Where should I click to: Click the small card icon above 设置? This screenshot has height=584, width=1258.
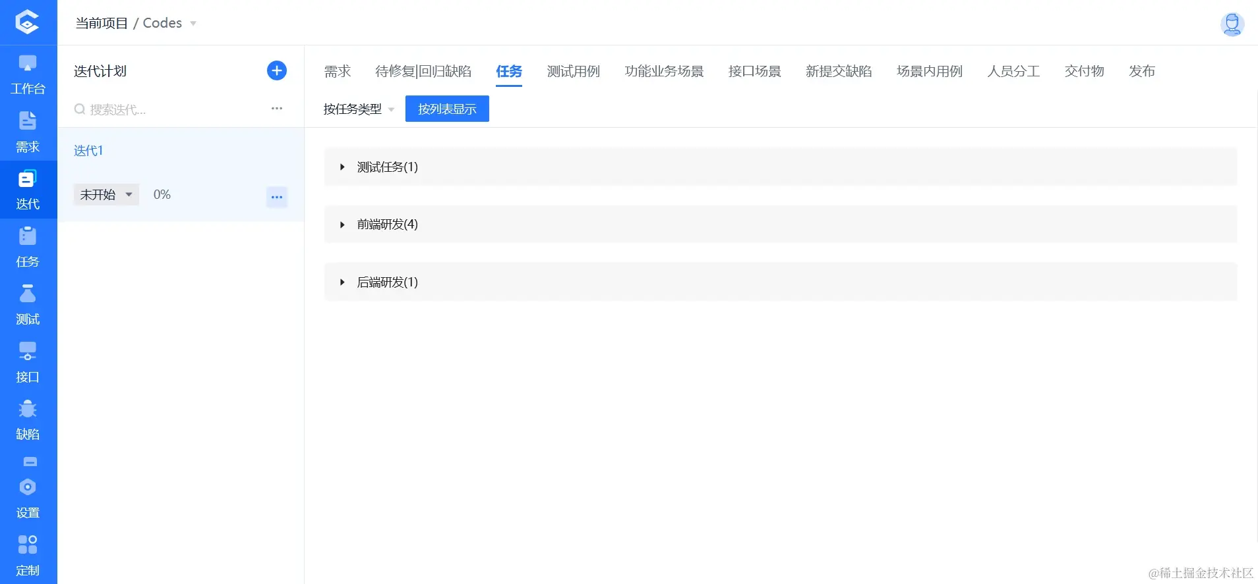point(30,462)
